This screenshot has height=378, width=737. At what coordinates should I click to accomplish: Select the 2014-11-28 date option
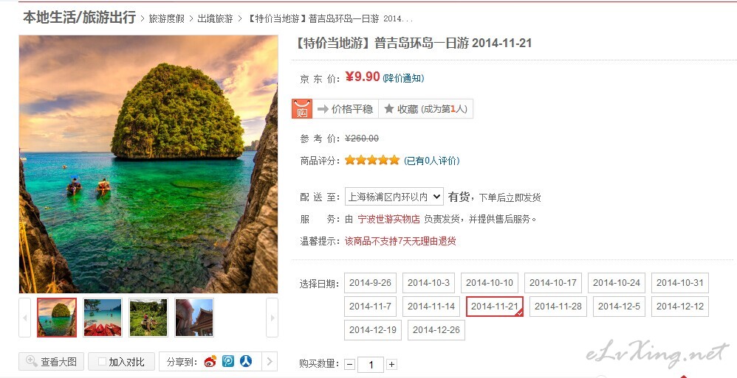coord(558,307)
